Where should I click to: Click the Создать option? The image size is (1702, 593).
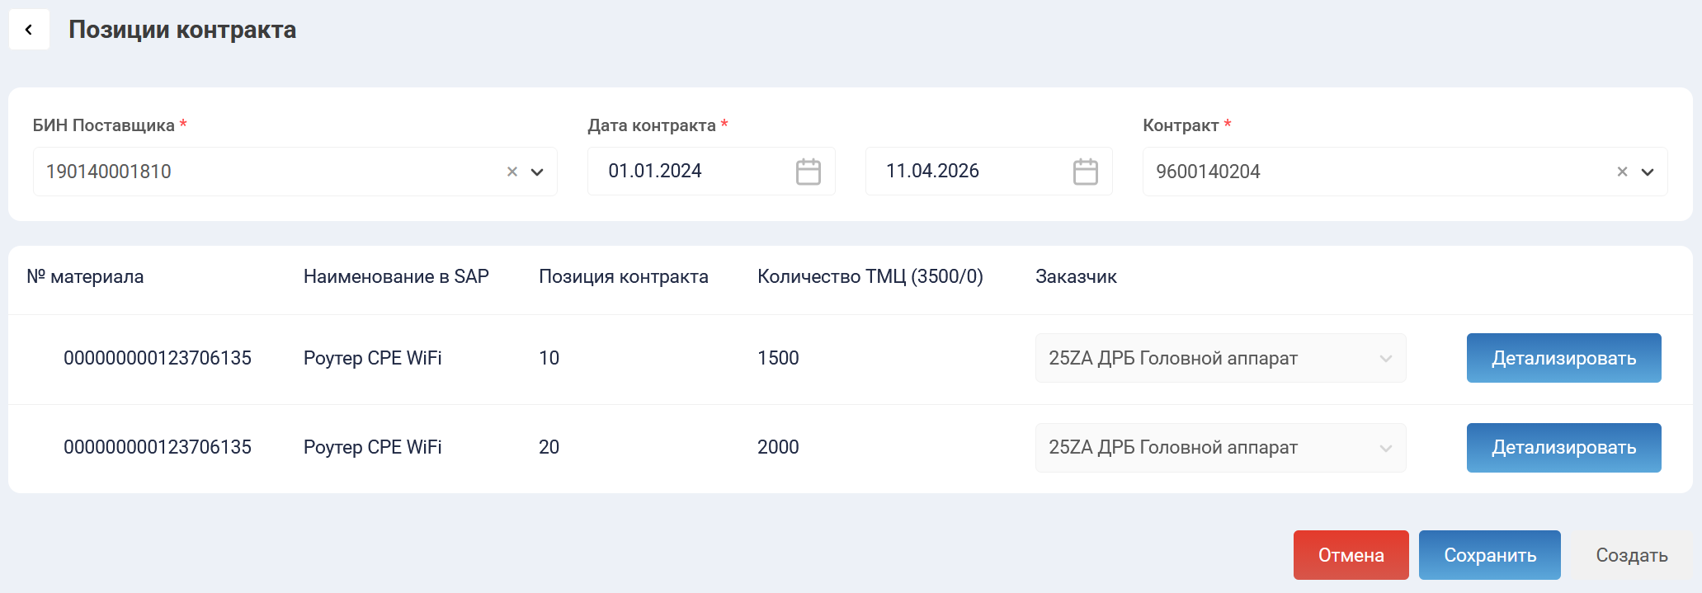1629,555
